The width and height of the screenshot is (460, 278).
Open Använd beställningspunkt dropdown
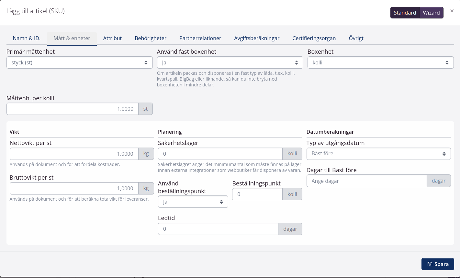[x=193, y=202]
